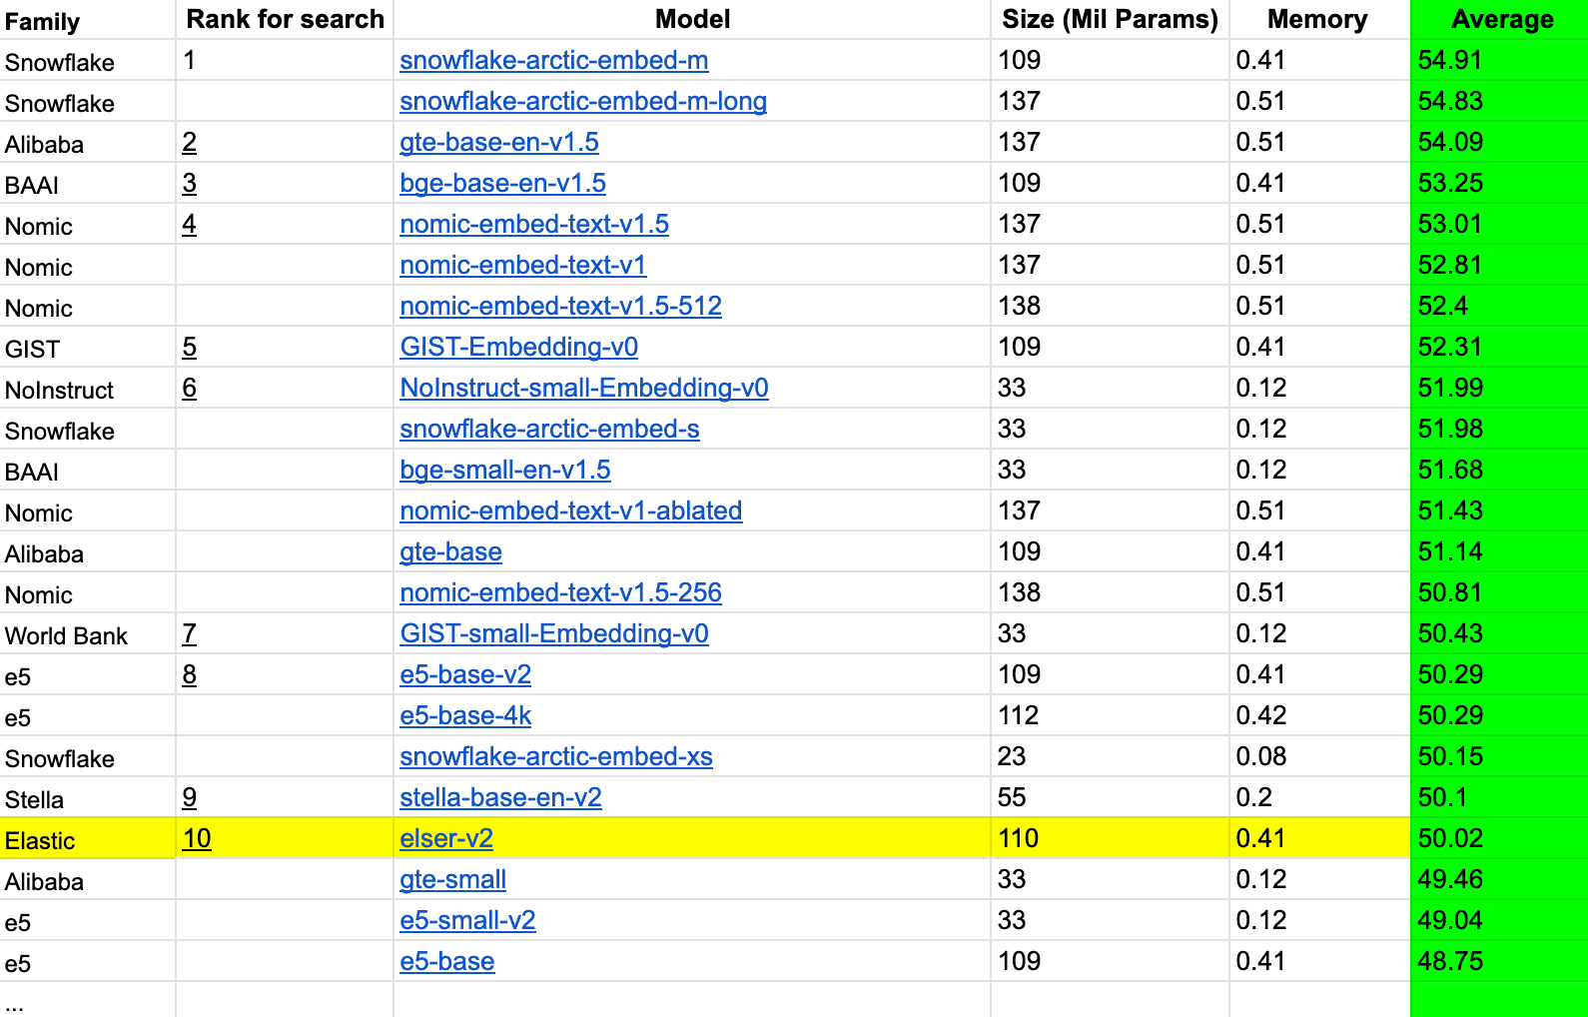Screen dimensions: 1588x1017
Task: Select the NoInstruct family cell
Action: (x=88, y=389)
